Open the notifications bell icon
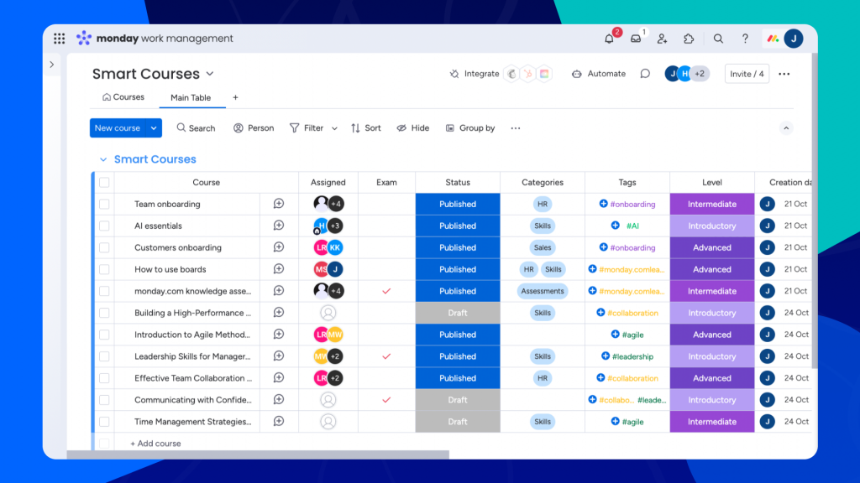860x483 pixels. [x=609, y=38]
